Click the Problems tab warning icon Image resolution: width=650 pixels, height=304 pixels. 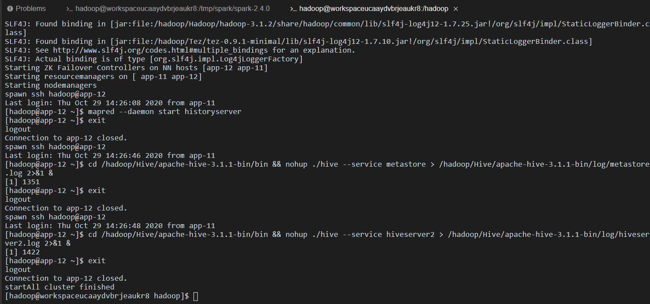tap(9, 8)
